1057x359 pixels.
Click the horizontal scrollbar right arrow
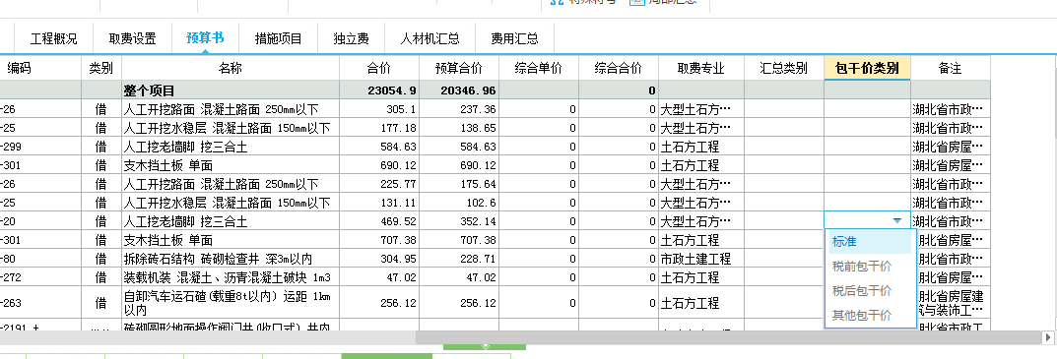point(1048,337)
